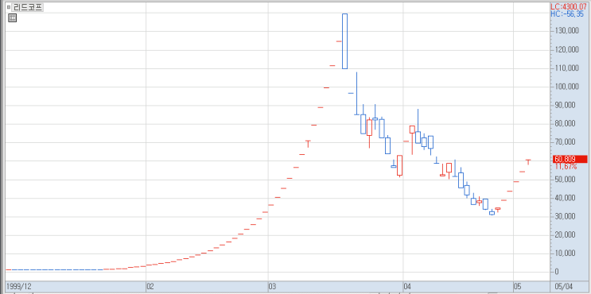The image size is (591, 294).
Task: Click the 90,000 price axis label
Action: coord(565,105)
